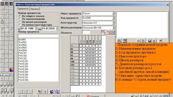Select item 'Пл10.203' in the list
173x97 pixels.
click(23, 67)
